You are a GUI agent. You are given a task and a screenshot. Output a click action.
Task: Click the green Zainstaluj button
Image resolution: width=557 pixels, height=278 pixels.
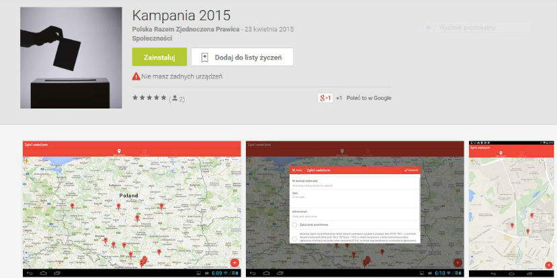pyautogui.click(x=159, y=57)
